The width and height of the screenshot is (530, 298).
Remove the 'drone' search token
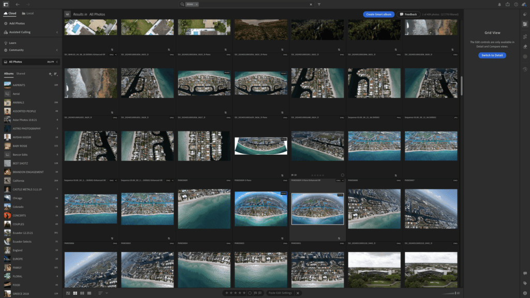coord(196,4)
